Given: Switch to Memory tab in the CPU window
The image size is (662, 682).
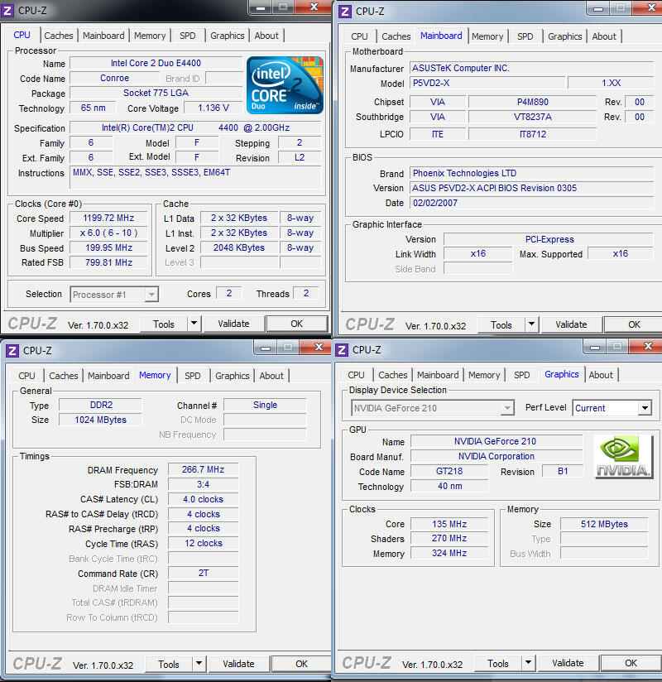Looking at the screenshot, I should pos(150,36).
